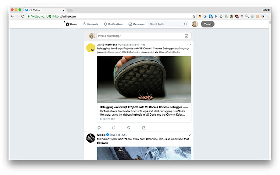Send JavaScriptKicks tweet via direct message

[143, 128]
